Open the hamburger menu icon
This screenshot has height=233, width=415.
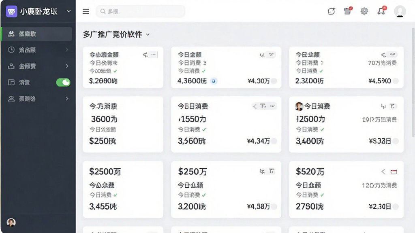coord(86,11)
